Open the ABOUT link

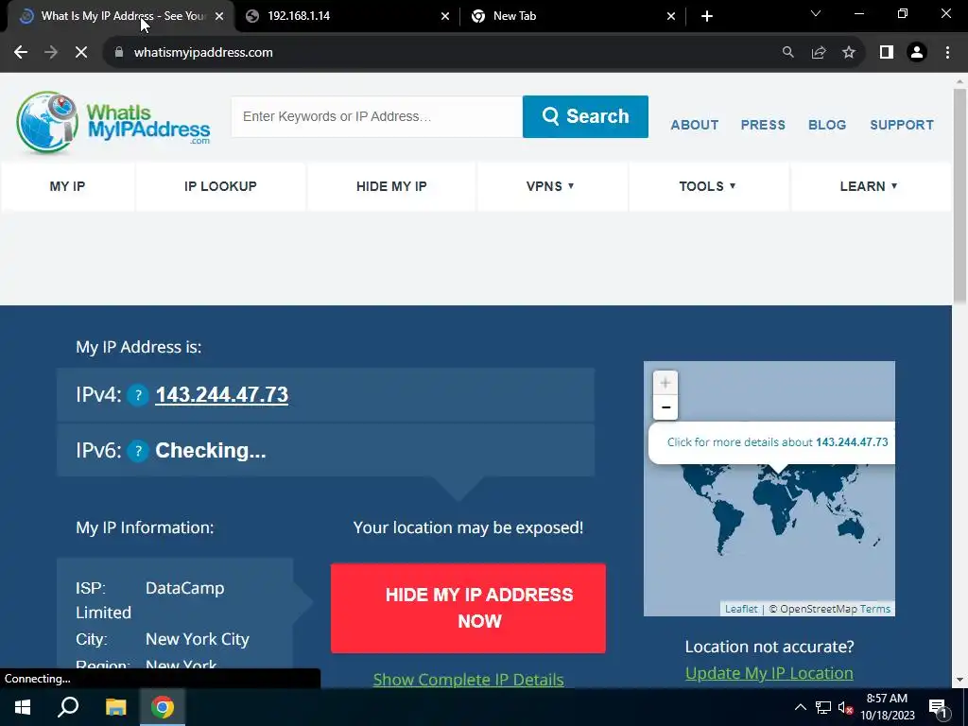(695, 125)
